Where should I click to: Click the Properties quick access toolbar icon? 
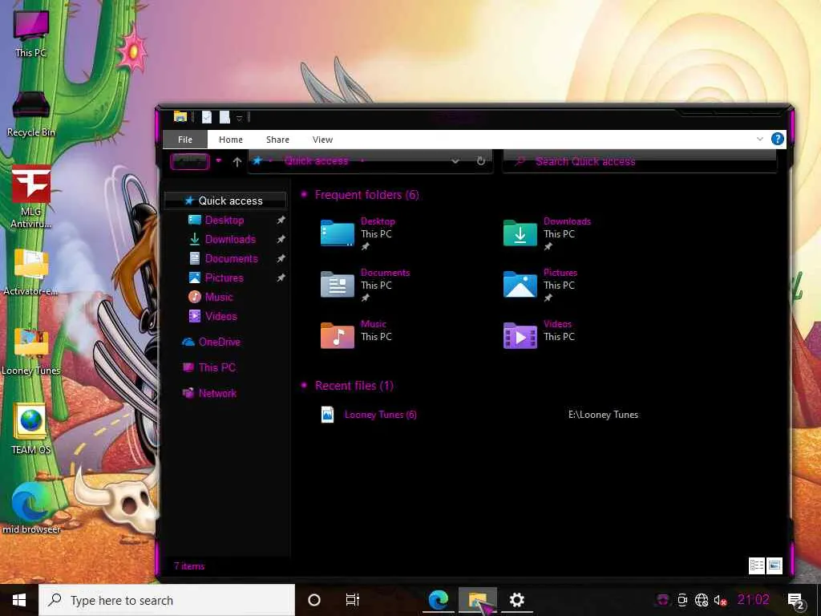click(x=207, y=117)
